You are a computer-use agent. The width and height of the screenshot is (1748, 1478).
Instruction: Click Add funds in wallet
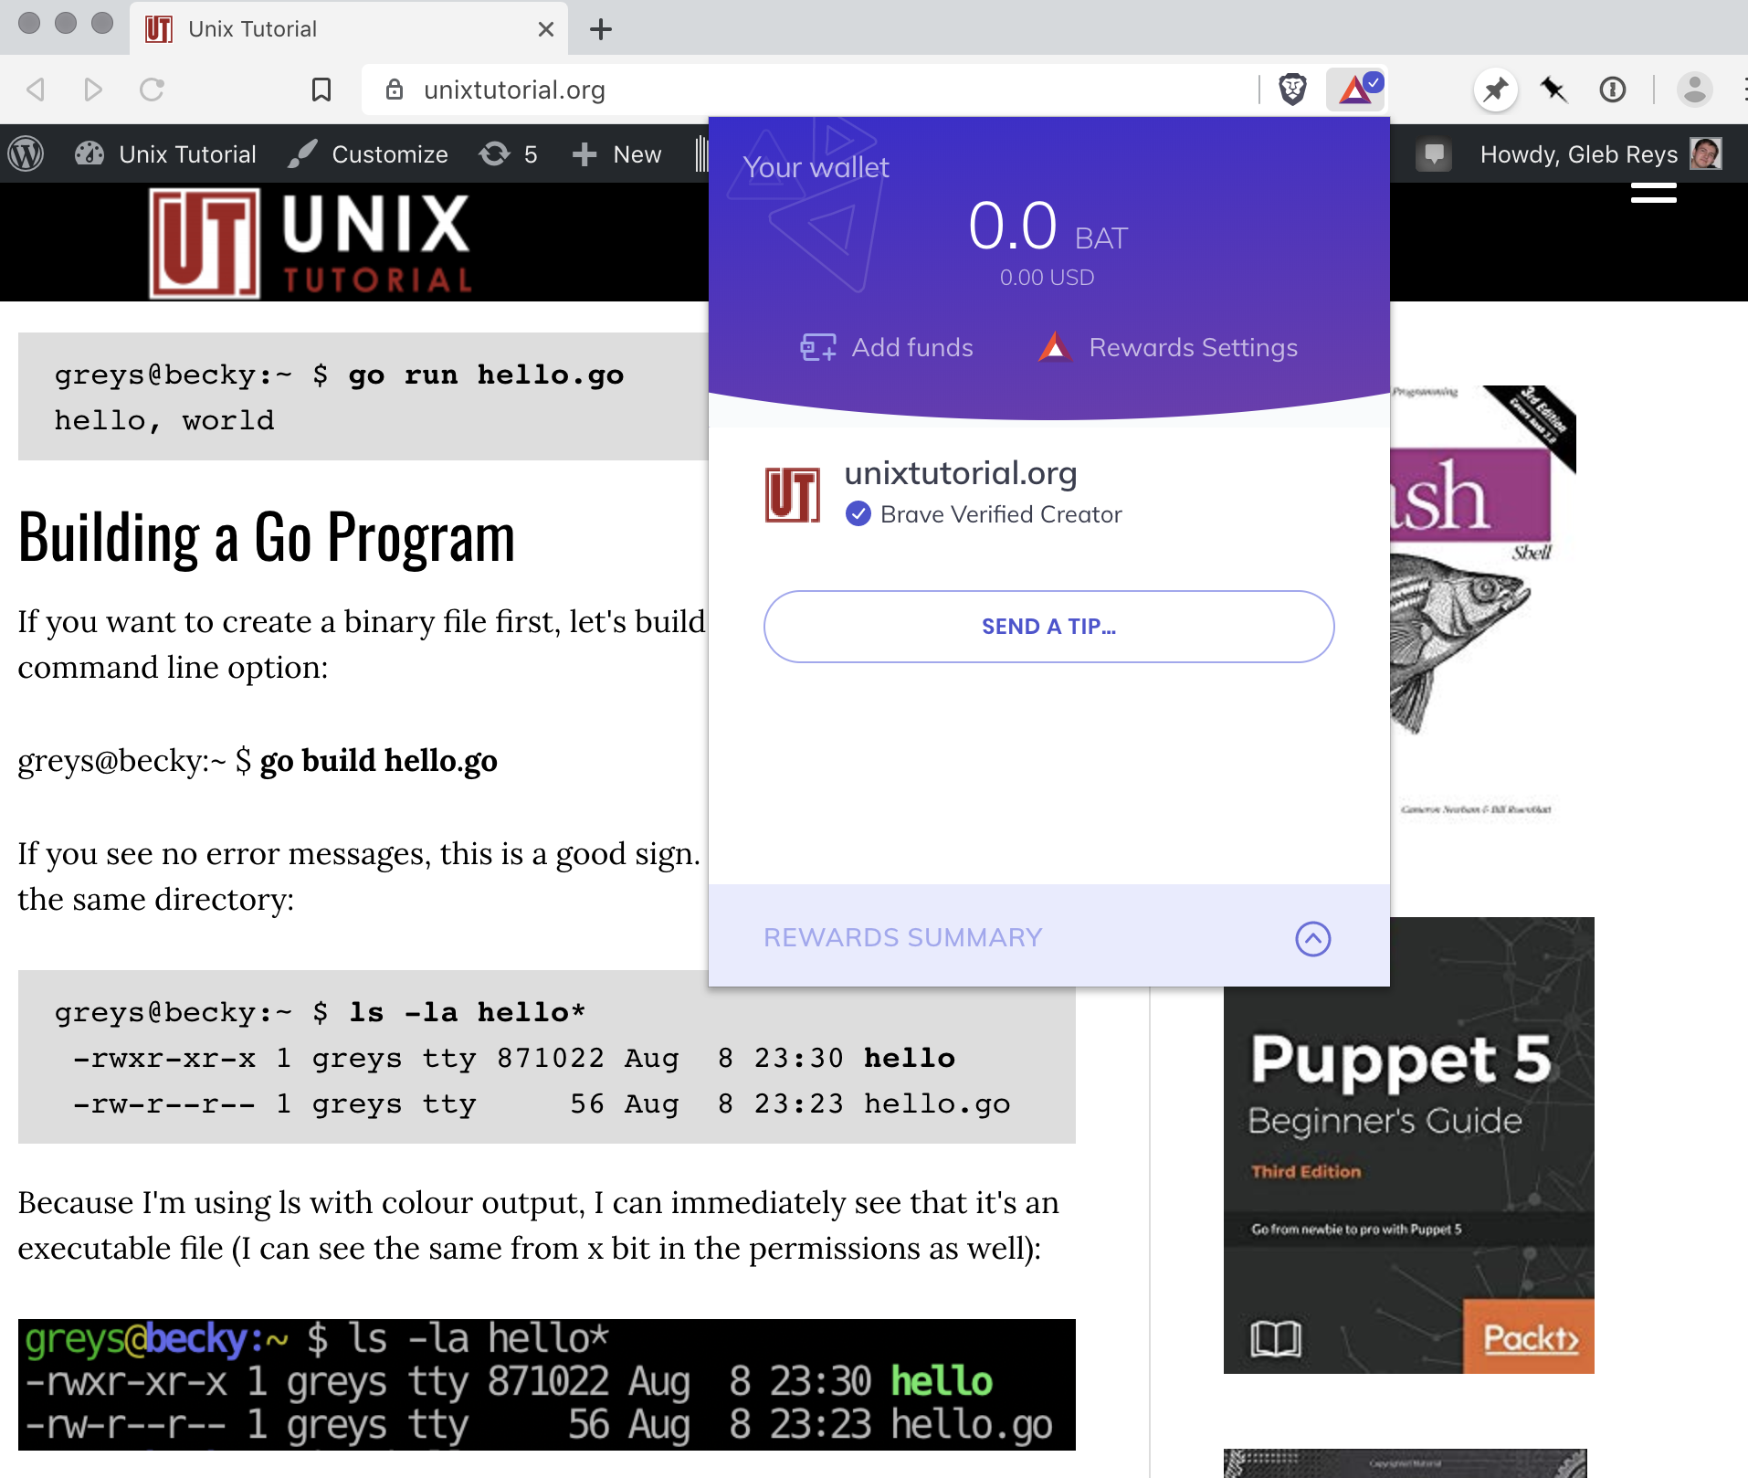coord(886,347)
